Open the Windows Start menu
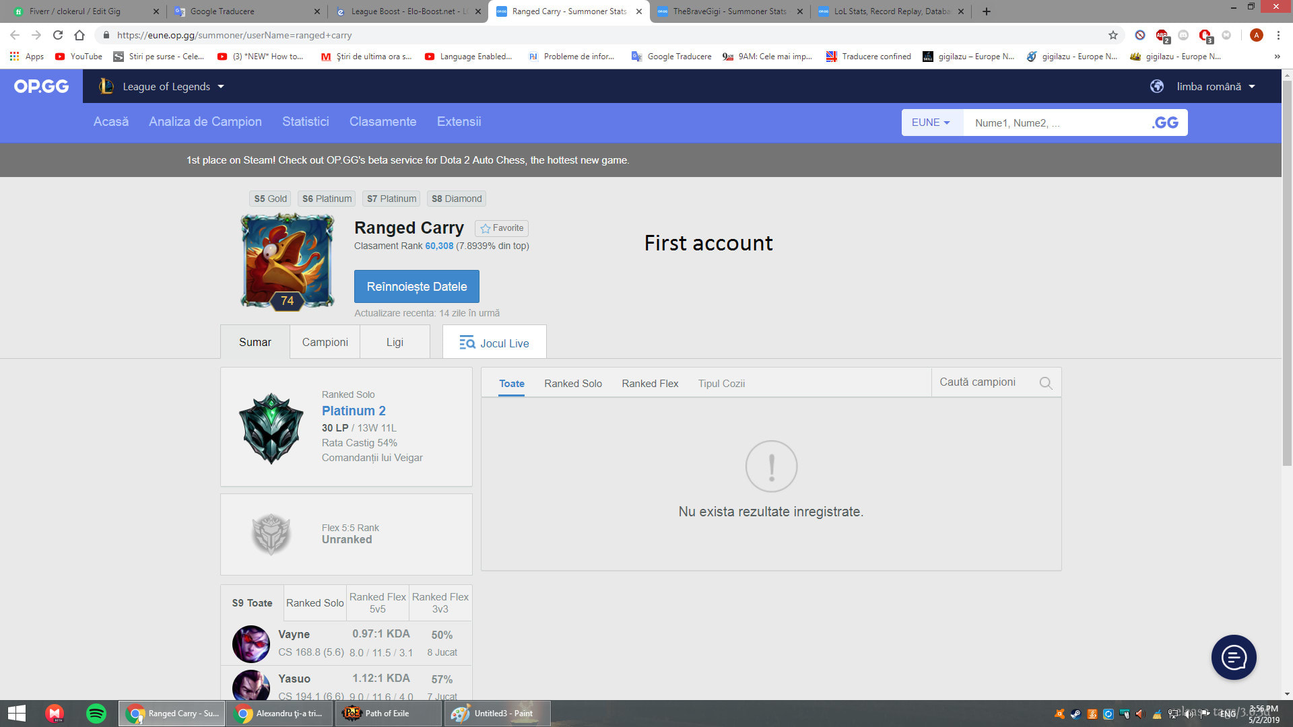 pos(17,714)
